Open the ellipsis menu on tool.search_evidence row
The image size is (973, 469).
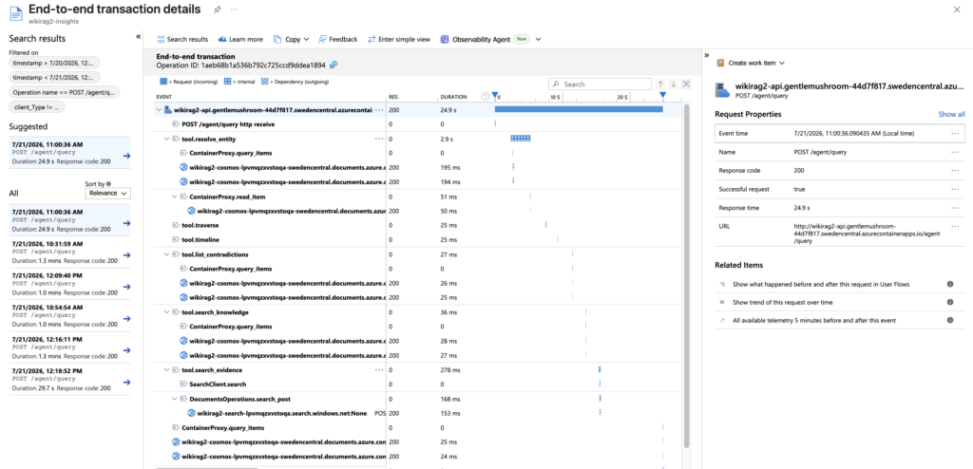pyautogui.click(x=379, y=369)
